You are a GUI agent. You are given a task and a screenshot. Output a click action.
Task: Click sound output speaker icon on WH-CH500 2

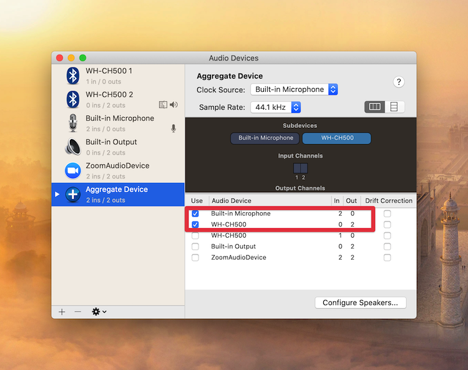click(x=173, y=105)
